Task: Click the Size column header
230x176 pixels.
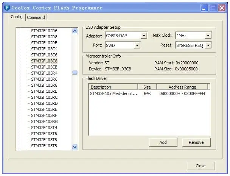Action: pyautogui.click(x=147, y=87)
